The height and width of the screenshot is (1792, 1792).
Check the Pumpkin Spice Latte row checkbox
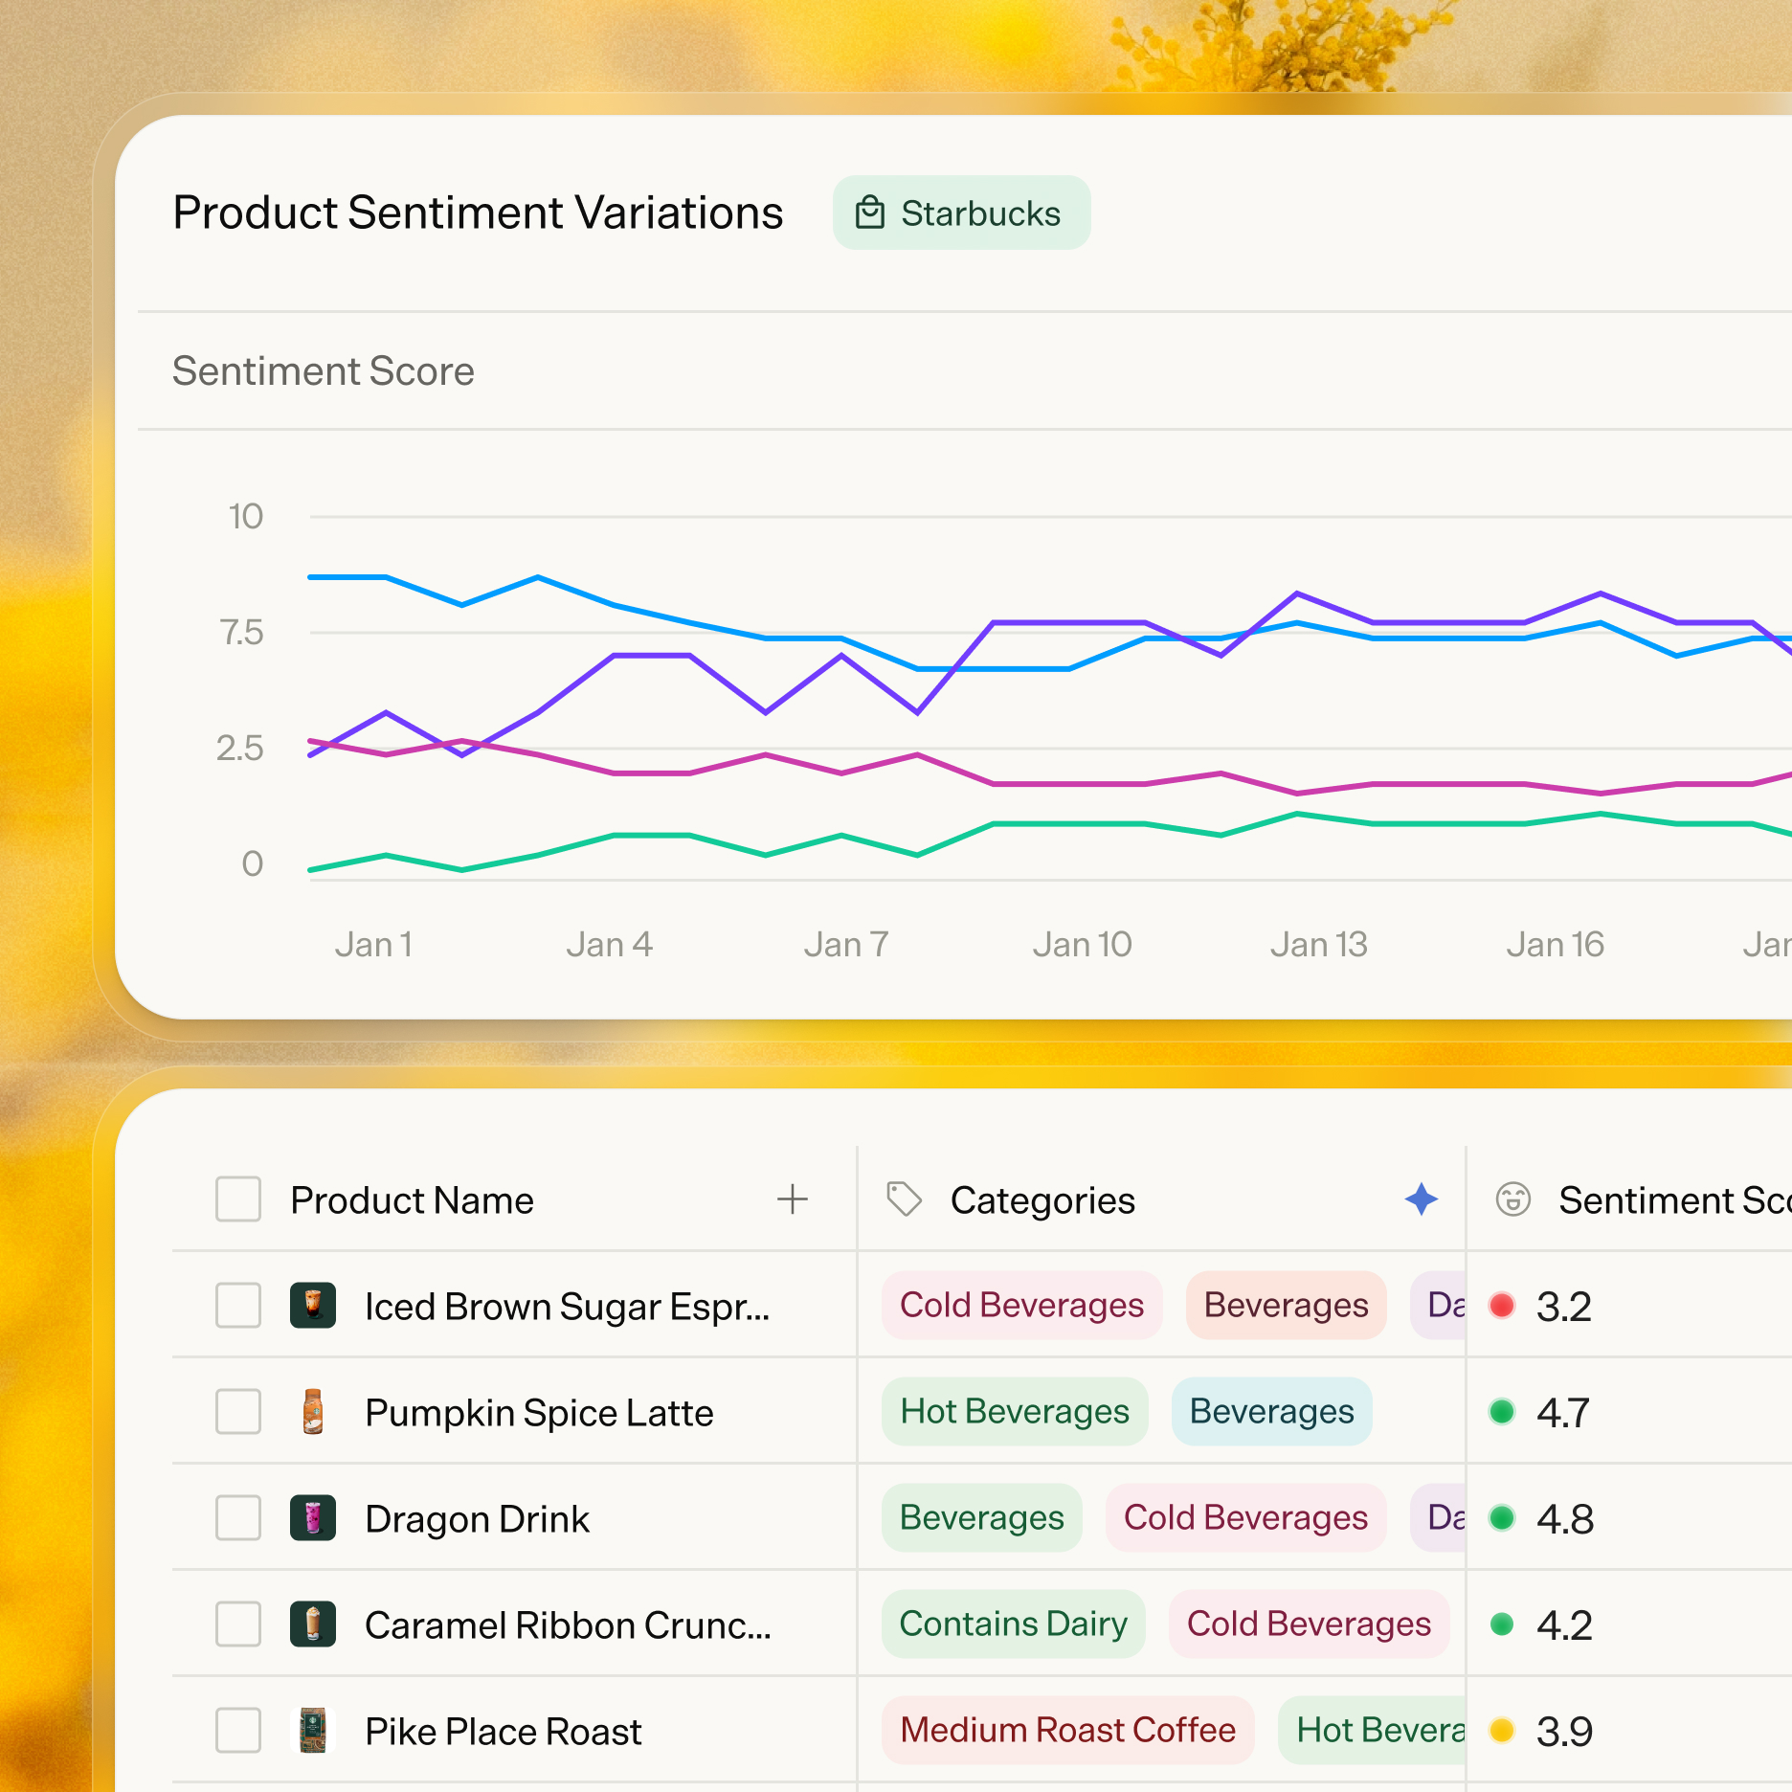coord(238,1412)
